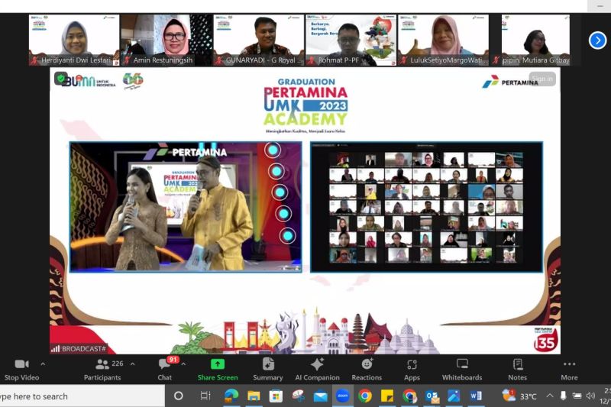Start sharing with the green Share Screen icon
The height and width of the screenshot is (407, 611).
tap(218, 364)
